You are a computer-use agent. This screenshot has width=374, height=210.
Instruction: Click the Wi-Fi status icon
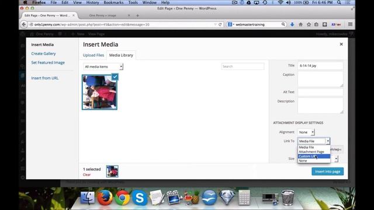pyautogui.click(x=280, y=2)
